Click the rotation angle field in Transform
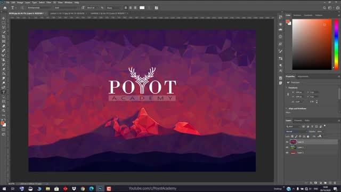Screen dimensions: 341x192 (299, 101)
